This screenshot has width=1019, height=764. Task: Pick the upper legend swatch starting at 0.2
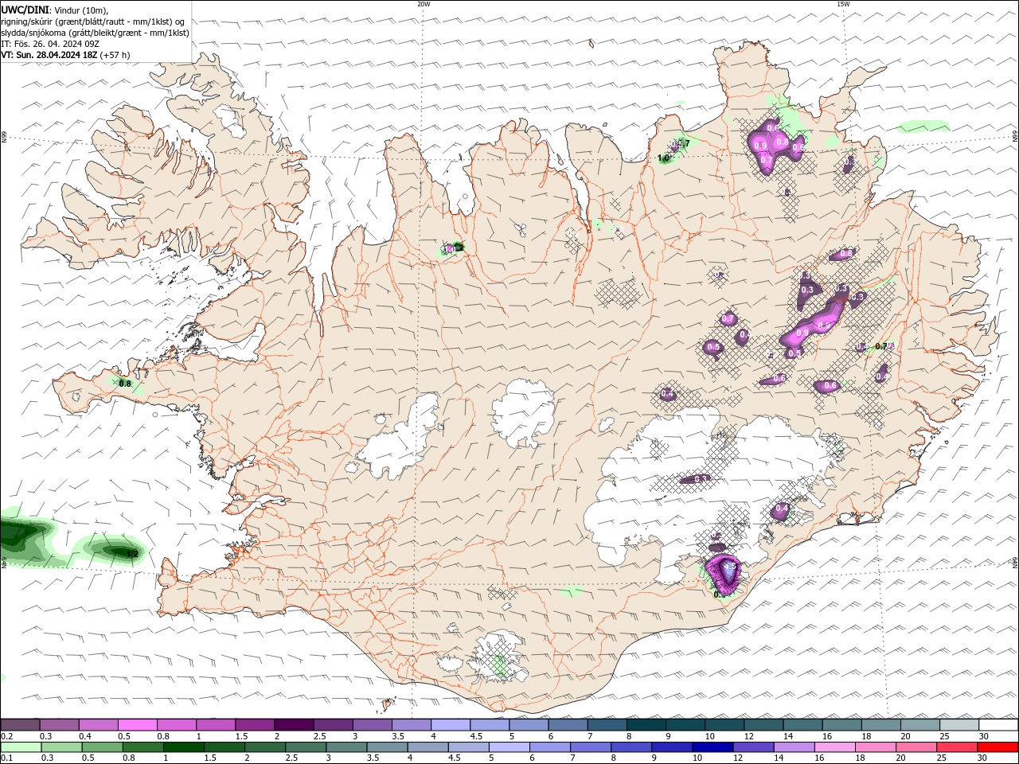[x=20, y=725]
